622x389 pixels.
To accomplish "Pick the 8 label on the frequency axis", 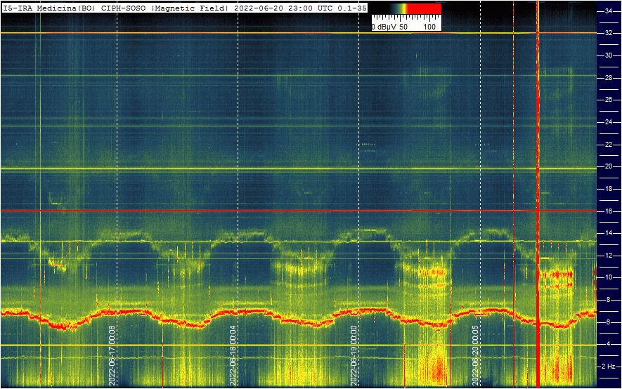I will pos(609,300).
